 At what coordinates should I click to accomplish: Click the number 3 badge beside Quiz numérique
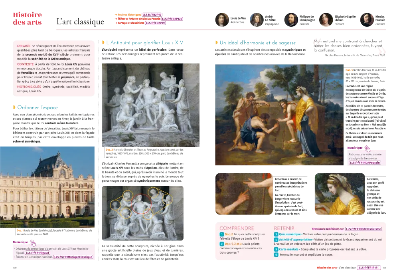click(276, 234)
